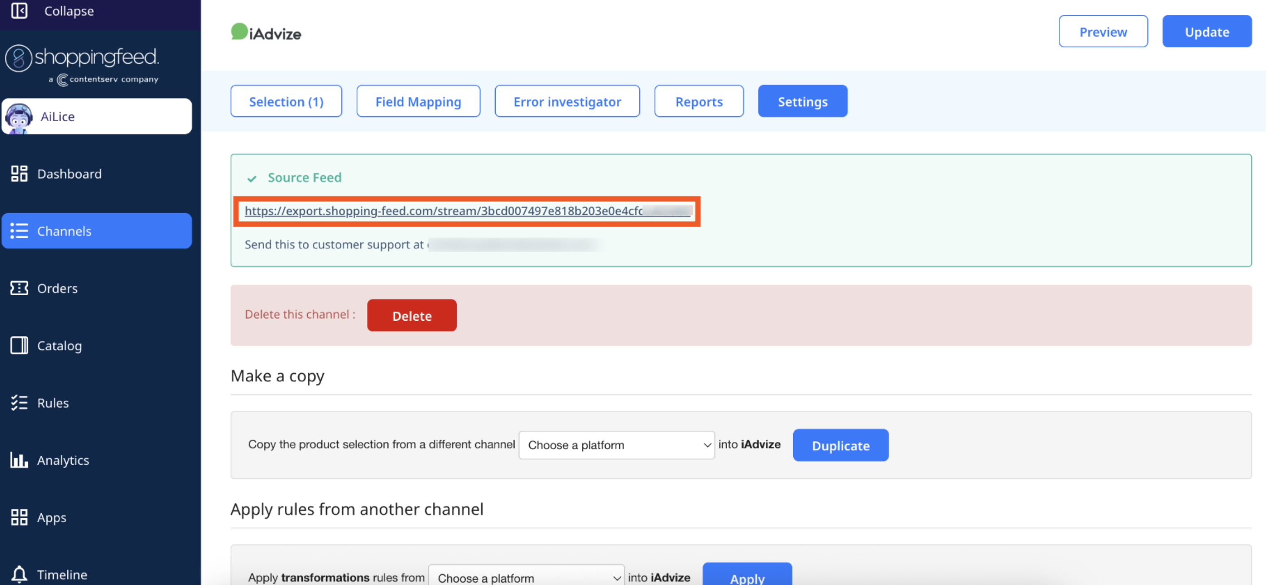The height and width of the screenshot is (585, 1266).
Task: Click the Apps grid icon
Action: 19,517
